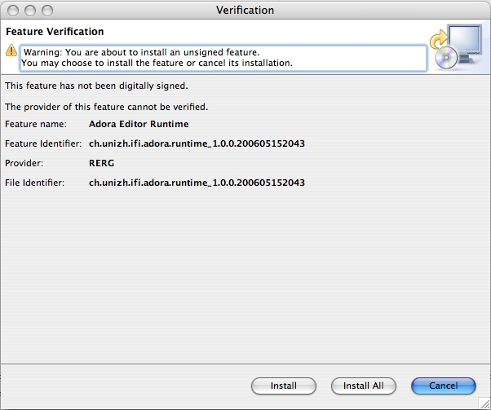This screenshot has width=491, height=410.
Task: Click the File Identifier value text
Action: 197,183
